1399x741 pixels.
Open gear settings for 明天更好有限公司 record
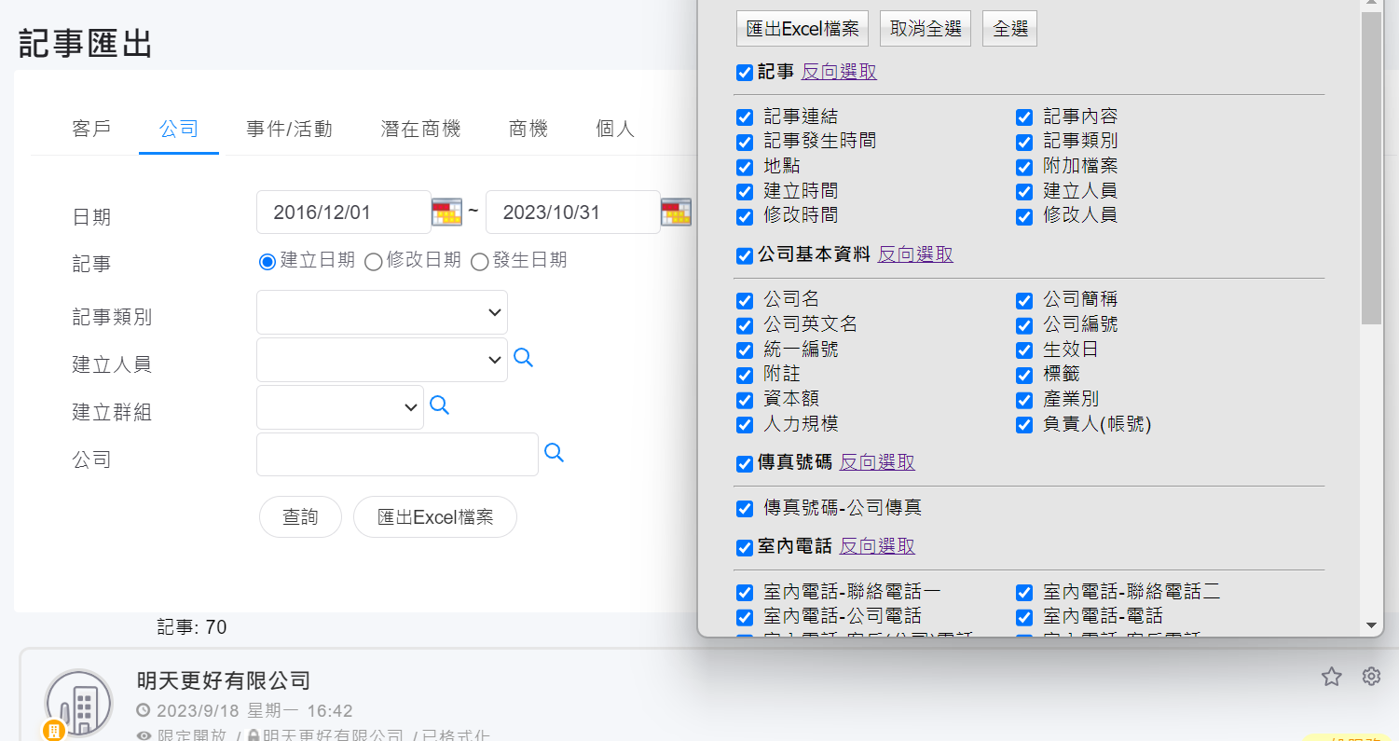[x=1371, y=677]
